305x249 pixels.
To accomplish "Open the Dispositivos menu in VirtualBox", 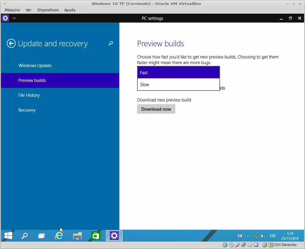I will pos(48,10).
